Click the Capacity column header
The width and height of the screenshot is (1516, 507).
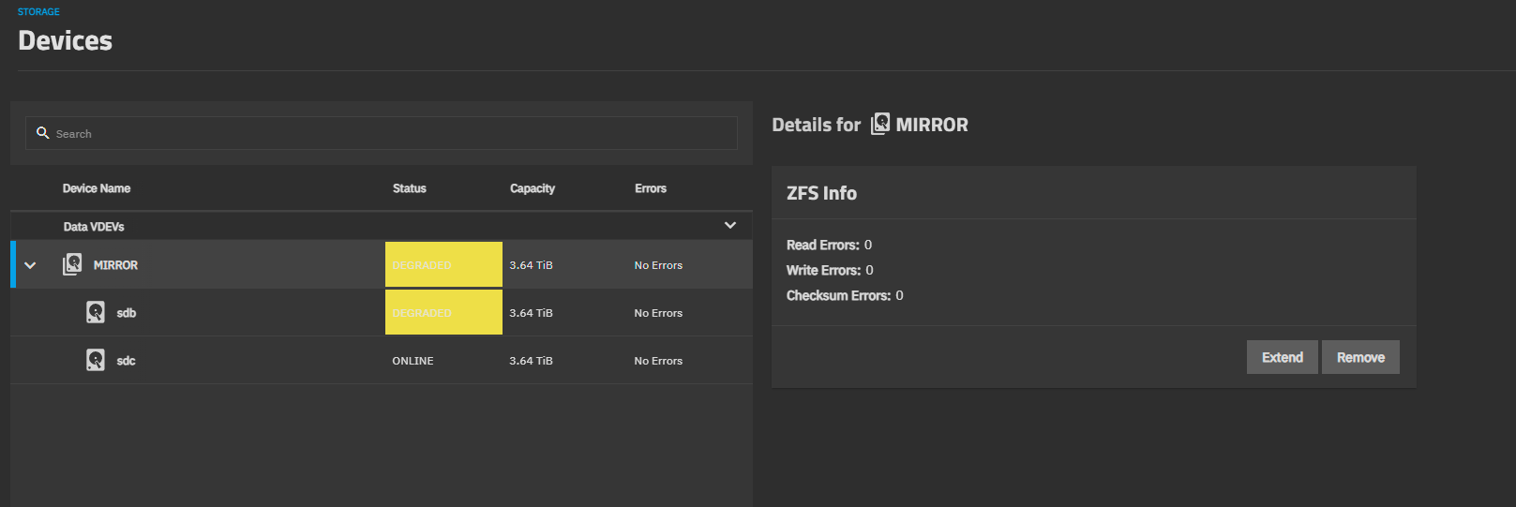(x=533, y=188)
